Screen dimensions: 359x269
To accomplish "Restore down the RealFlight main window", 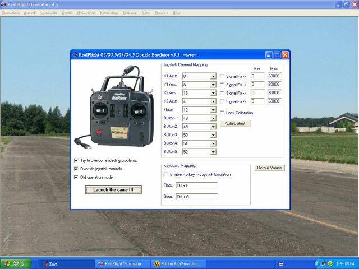I will [347, 4].
